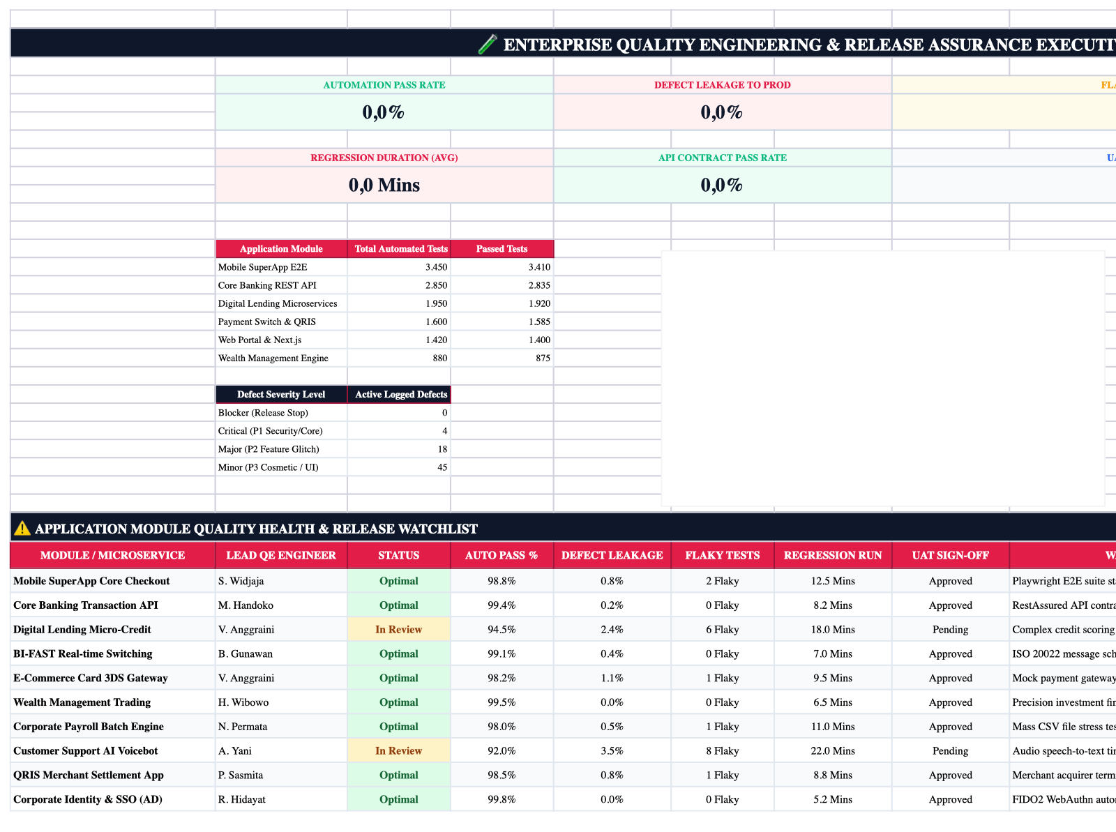The height and width of the screenshot is (832, 1116).
Task: Click the 98.2% pass rate for 3DS Gateway
Action: pos(502,679)
